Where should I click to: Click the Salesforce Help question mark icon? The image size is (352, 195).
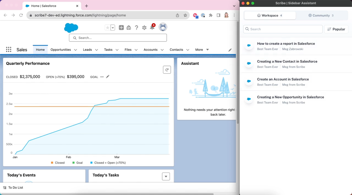(136, 27)
